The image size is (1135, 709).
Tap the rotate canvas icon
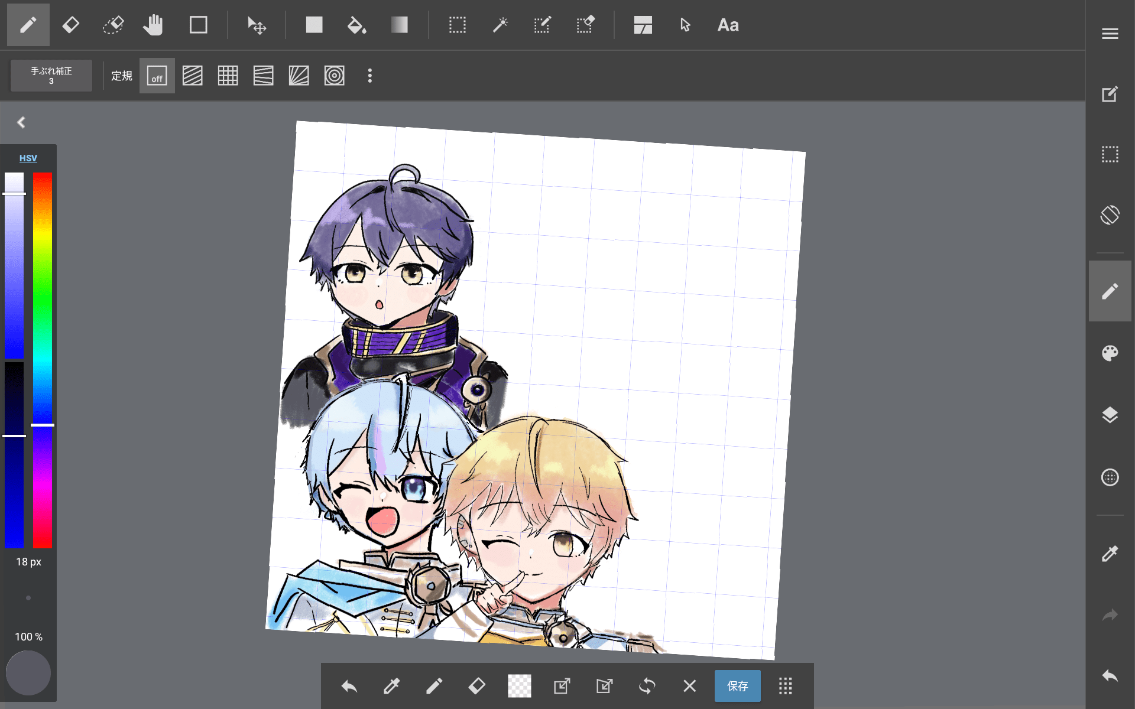click(x=1110, y=214)
